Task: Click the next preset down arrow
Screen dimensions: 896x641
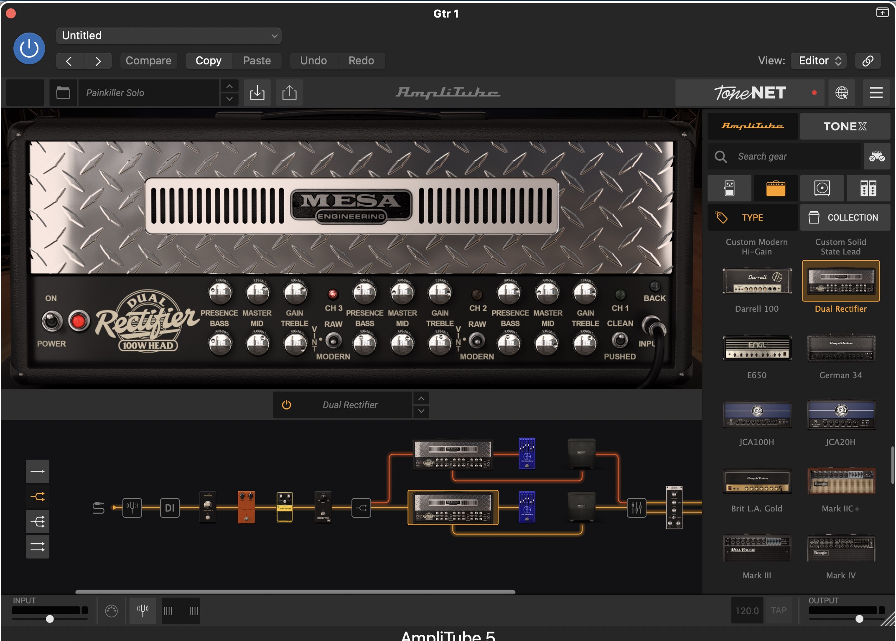Action: 229,99
